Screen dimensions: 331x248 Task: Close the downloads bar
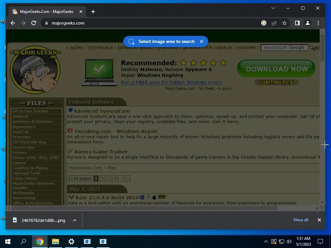tap(319, 220)
